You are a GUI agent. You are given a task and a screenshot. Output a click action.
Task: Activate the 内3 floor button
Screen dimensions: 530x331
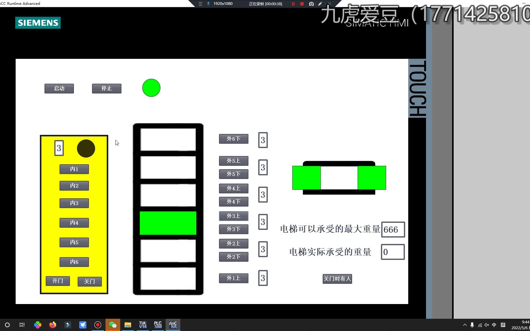(x=74, y=203)
